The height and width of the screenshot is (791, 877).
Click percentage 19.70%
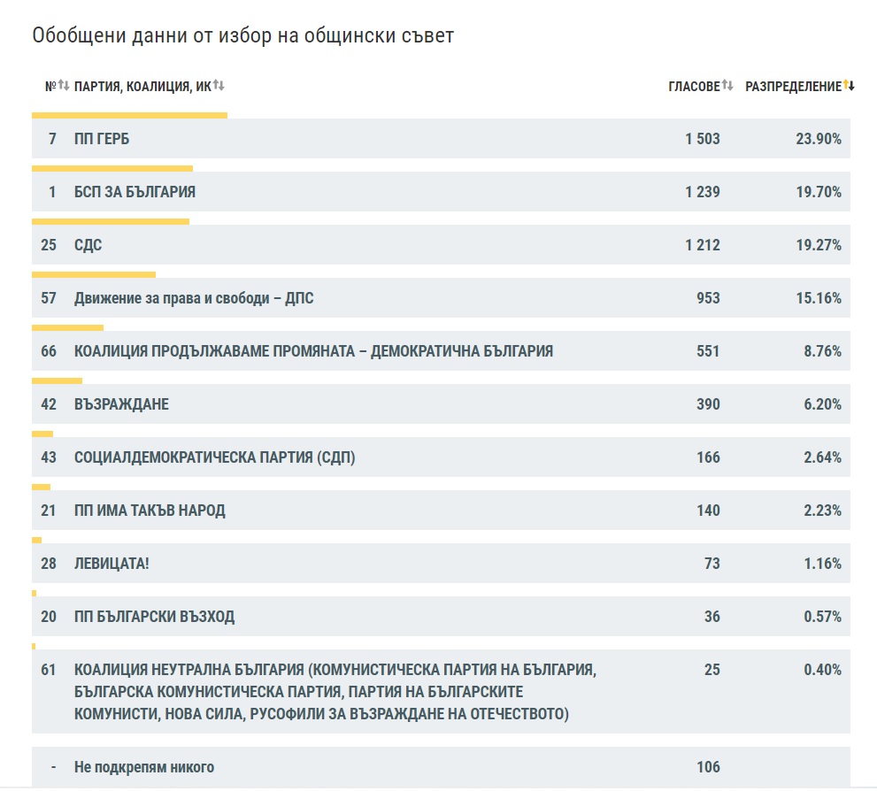819,192
